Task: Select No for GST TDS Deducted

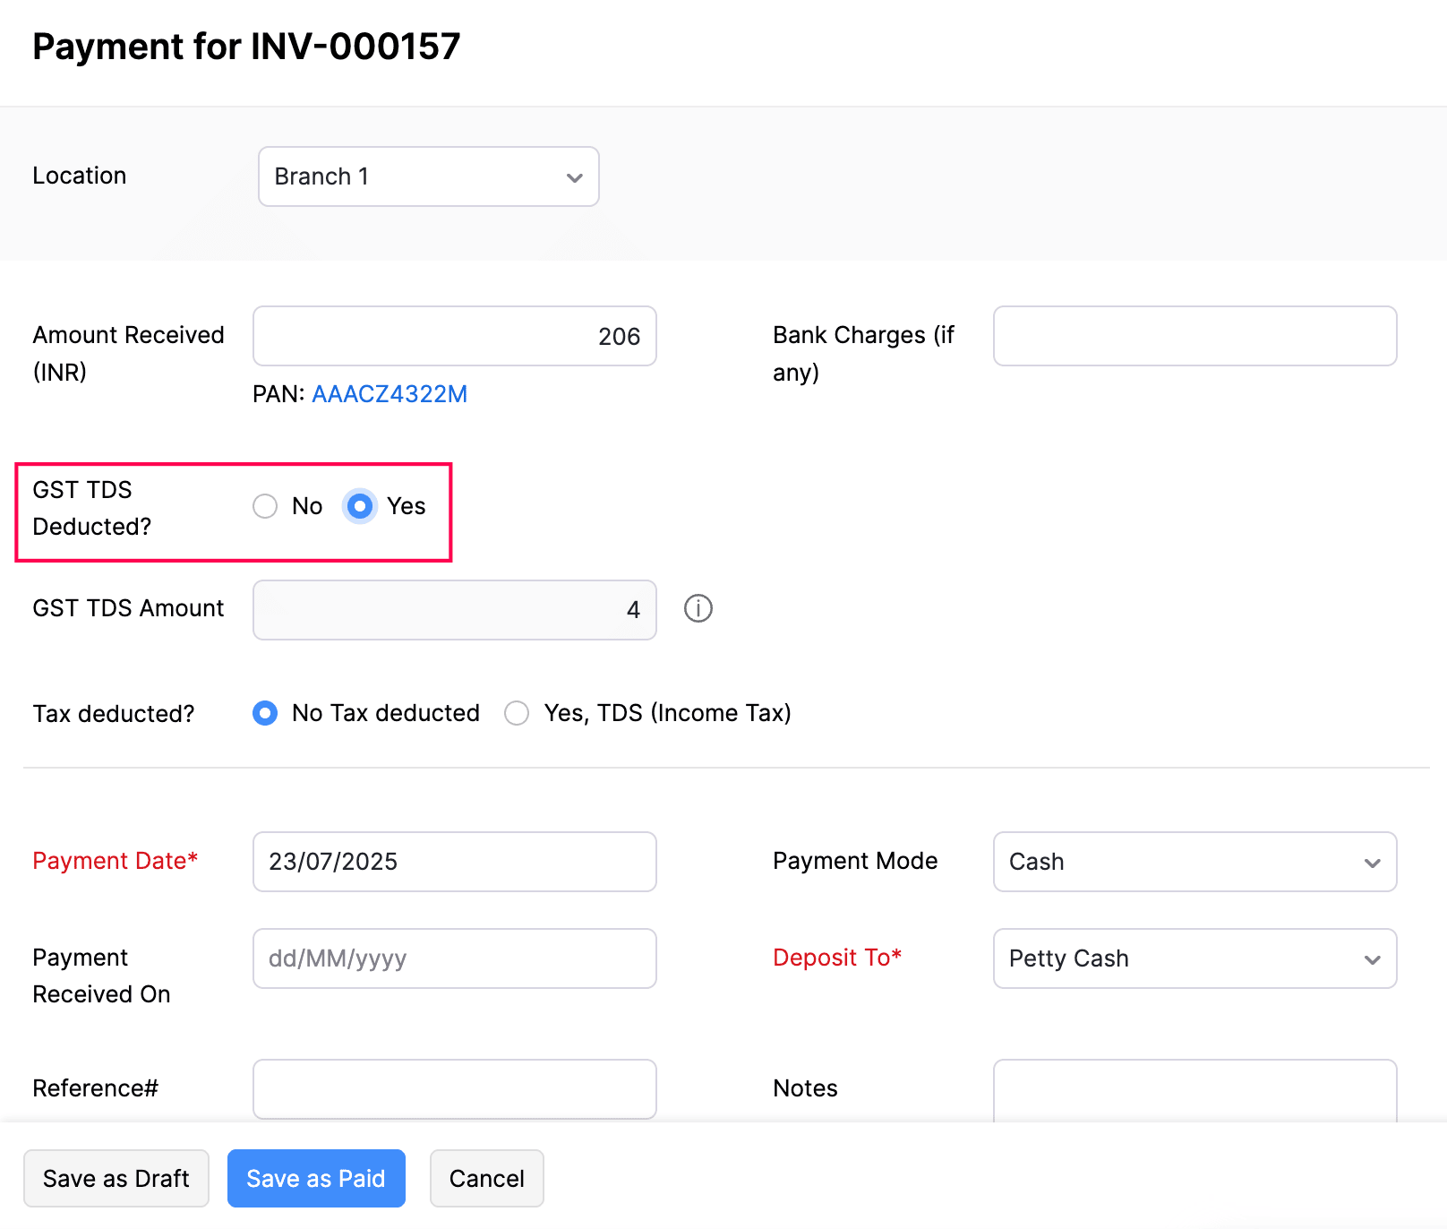Action: pos(265,506)
